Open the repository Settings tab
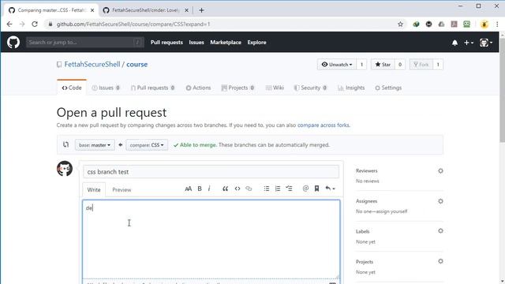This screenshot has height=284, width=505. point(388,88)
